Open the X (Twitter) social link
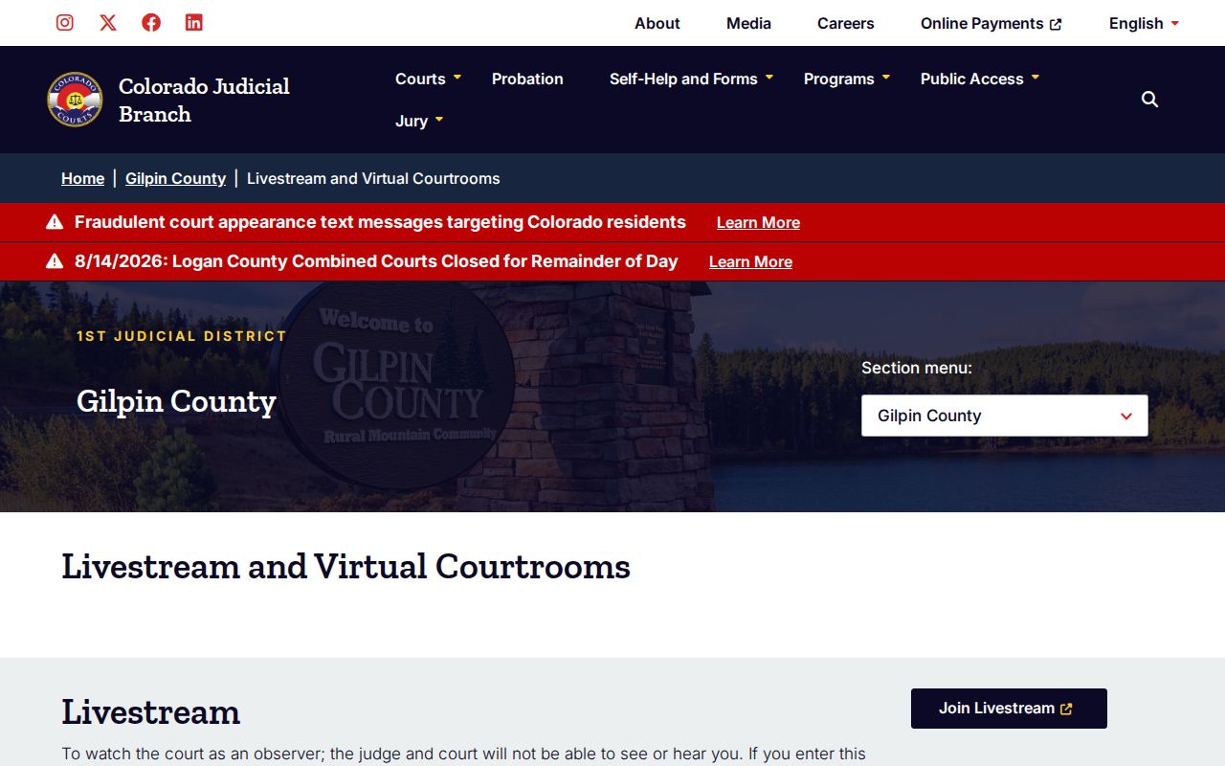Viewport: 1225px width, 766px height. pos(108,23)
